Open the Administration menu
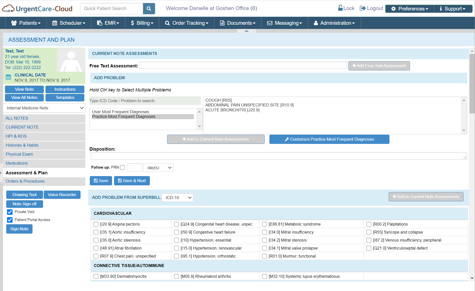 click(334, 23)
